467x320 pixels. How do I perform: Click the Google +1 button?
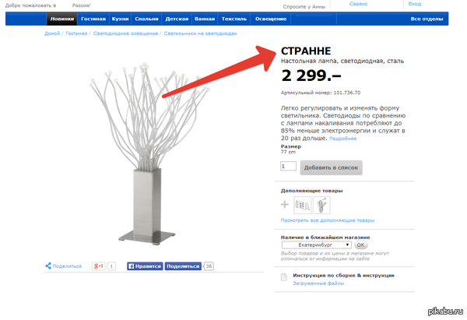(99, 266)
